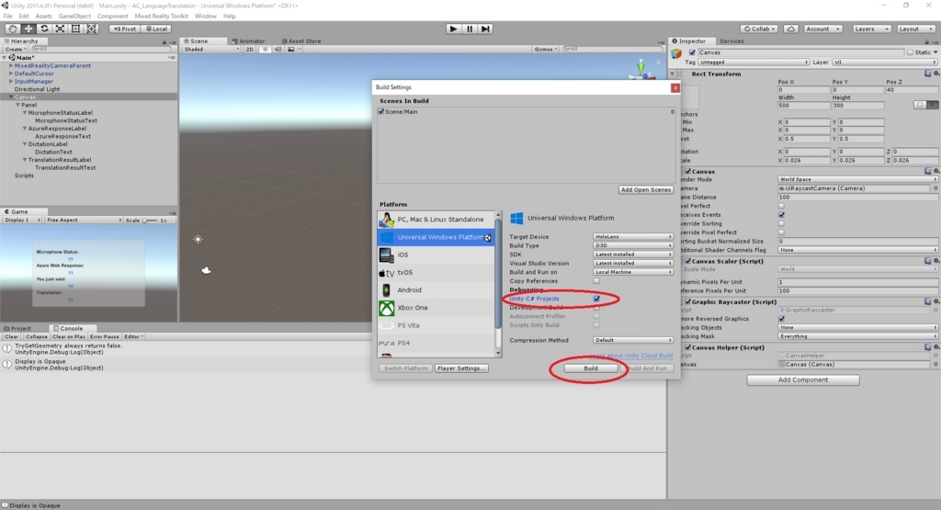Open Rect Transform component settings gear
The height and width of the screenshot is (510, 941).
click(936, 74)
